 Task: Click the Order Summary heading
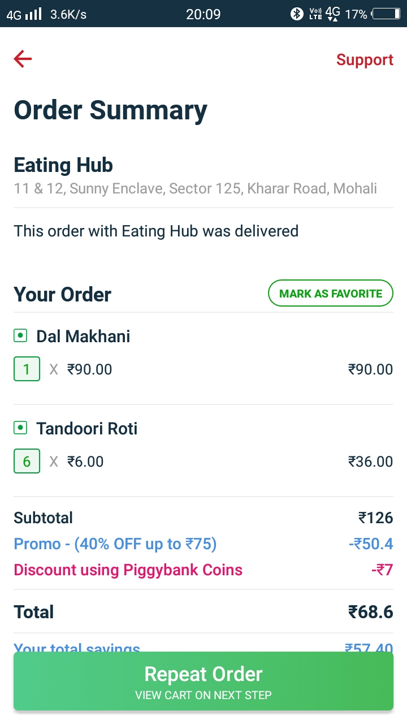110,110
